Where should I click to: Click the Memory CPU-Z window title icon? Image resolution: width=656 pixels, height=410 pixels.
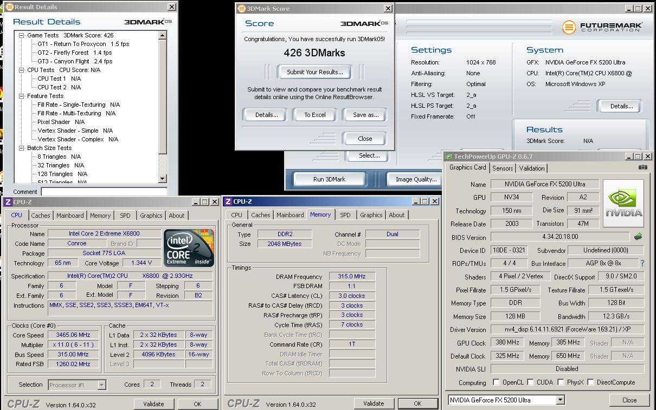click(228, 201)
